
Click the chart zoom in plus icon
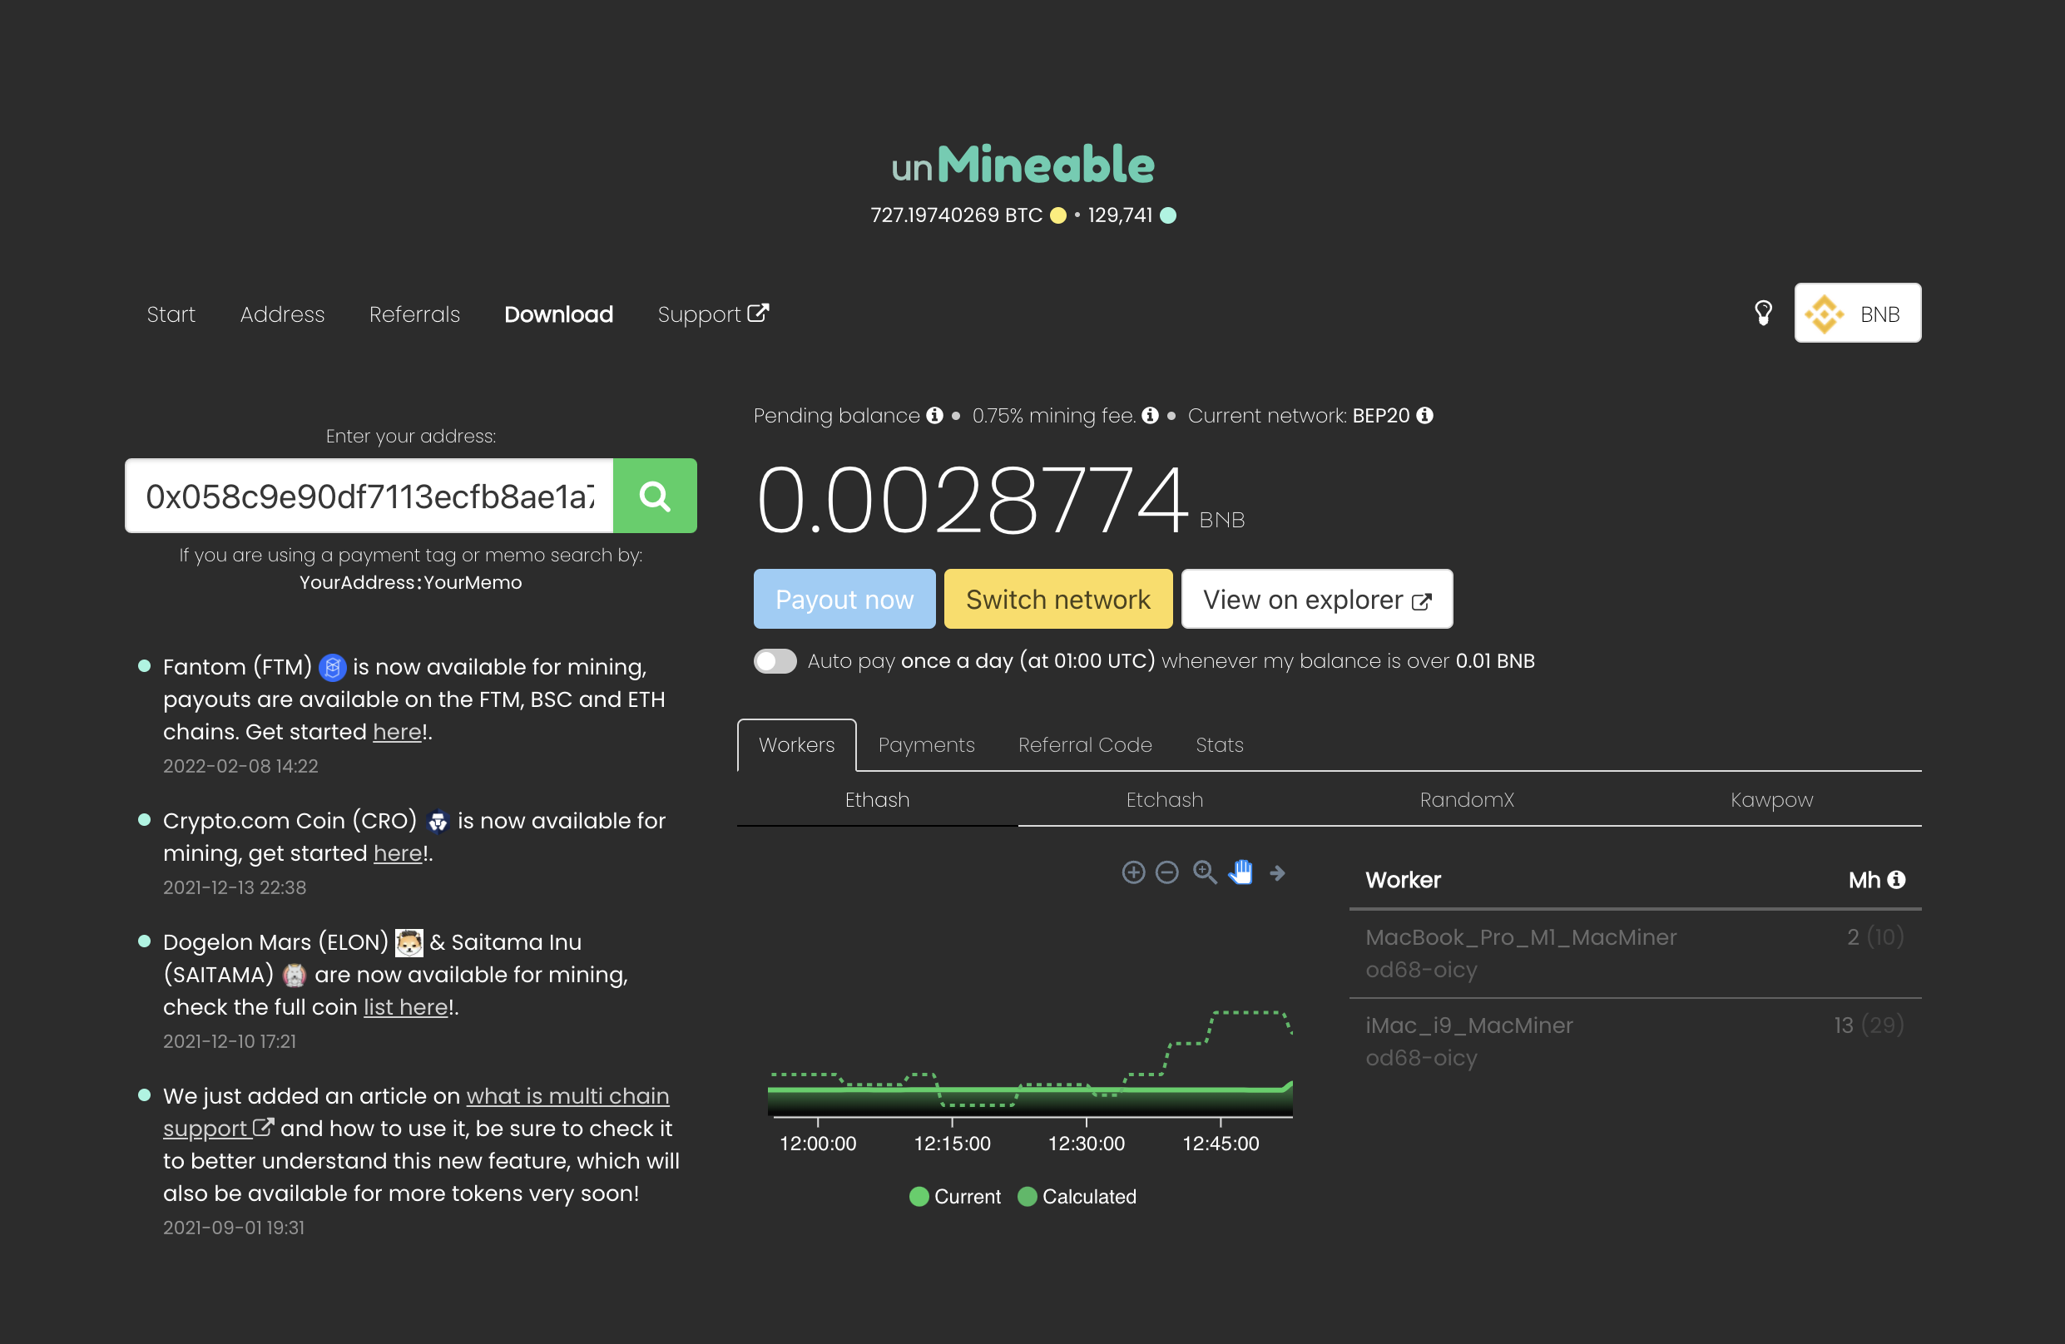(x=1133, y=872)
